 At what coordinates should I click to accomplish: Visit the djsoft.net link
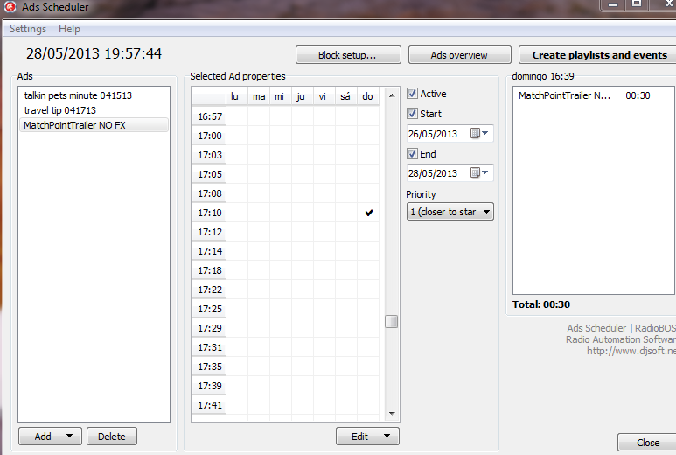[631, 351]
